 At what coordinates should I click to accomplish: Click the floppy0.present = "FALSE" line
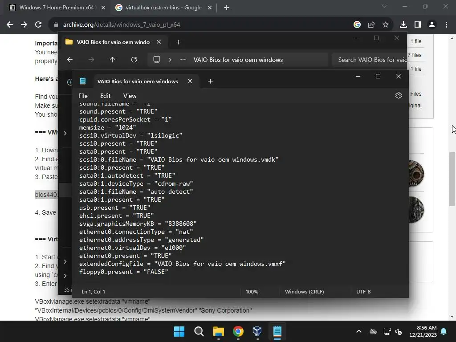click(x=124, y=272)
